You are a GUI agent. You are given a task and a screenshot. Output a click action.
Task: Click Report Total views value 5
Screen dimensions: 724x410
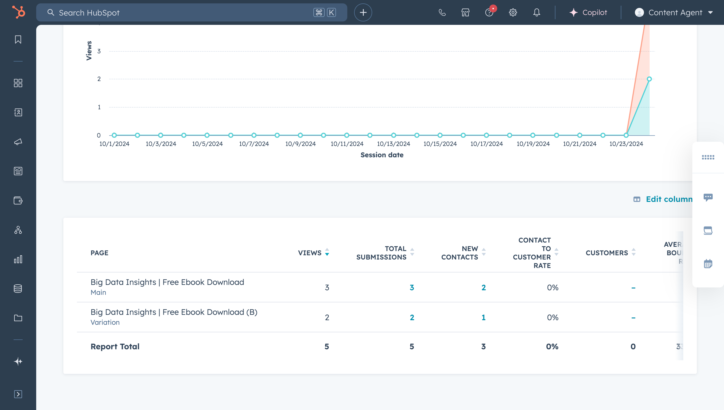click(327, 346)
